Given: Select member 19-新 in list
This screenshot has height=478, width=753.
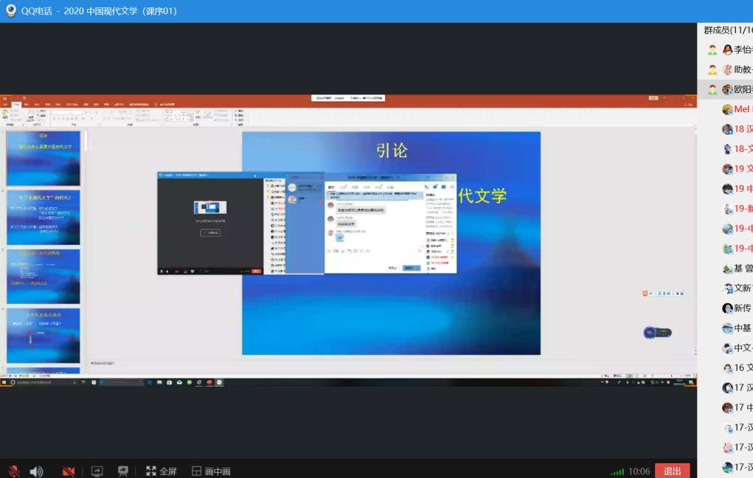Looking at the screenshot, I should point(741,209).
